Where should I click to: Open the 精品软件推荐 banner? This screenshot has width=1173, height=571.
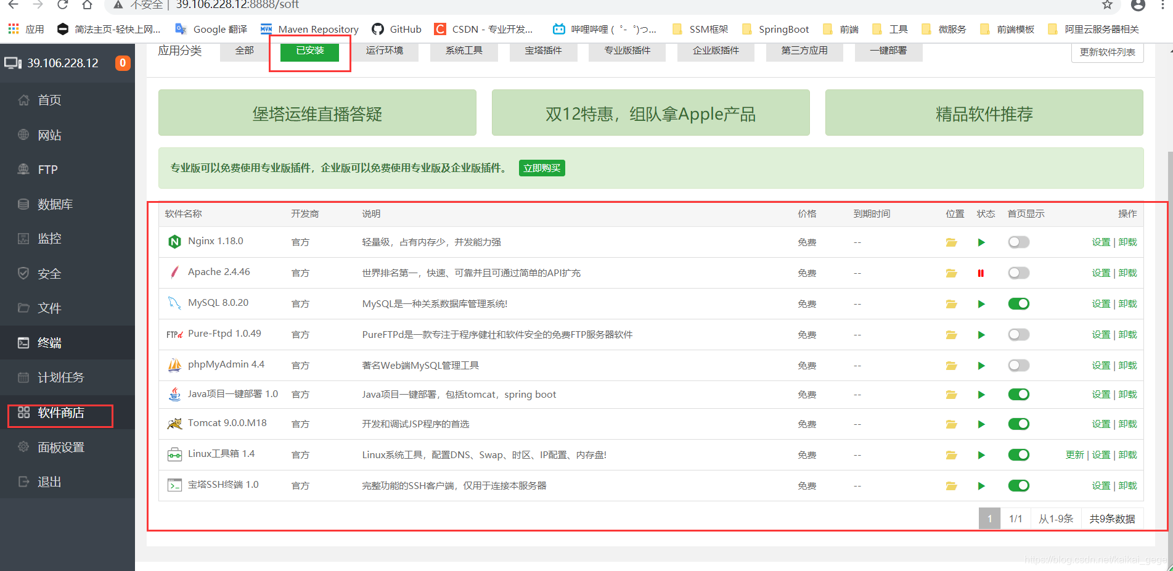pyautogui.click(x=984, y=113)
